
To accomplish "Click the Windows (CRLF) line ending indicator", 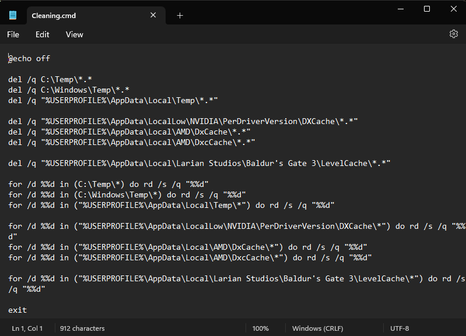I will [318, 328].
